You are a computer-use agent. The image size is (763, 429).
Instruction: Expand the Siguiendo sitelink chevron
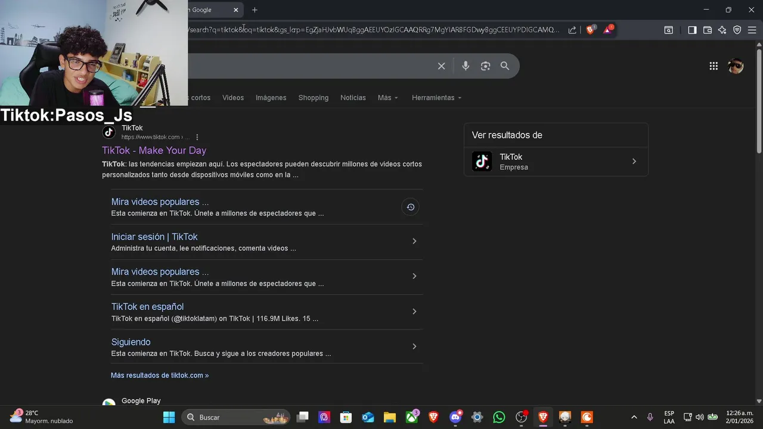click(414, 346)
